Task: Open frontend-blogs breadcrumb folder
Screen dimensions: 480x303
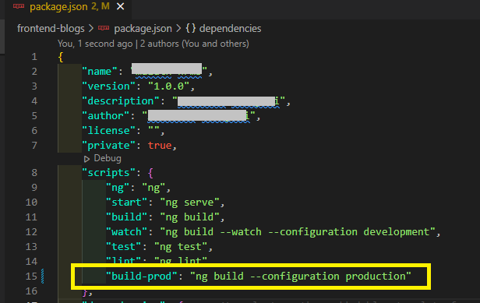Action: click(51, 29)
